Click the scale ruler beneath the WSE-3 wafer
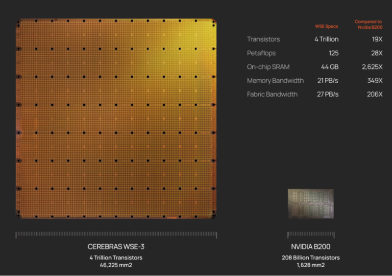392x276 pixels. [116, 235]
